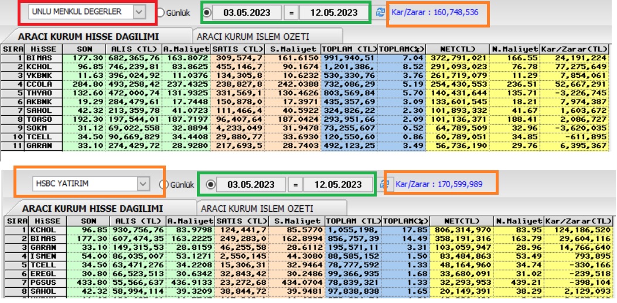Click the 439.21 N.Maliyet cell
This screenshot has width=617, height=303.
click(519, 283)
